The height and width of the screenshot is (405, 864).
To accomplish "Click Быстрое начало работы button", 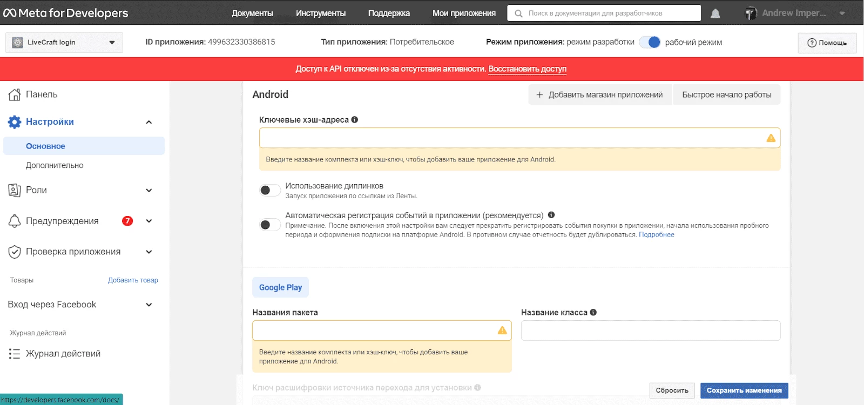I will [x=726, y=95].
